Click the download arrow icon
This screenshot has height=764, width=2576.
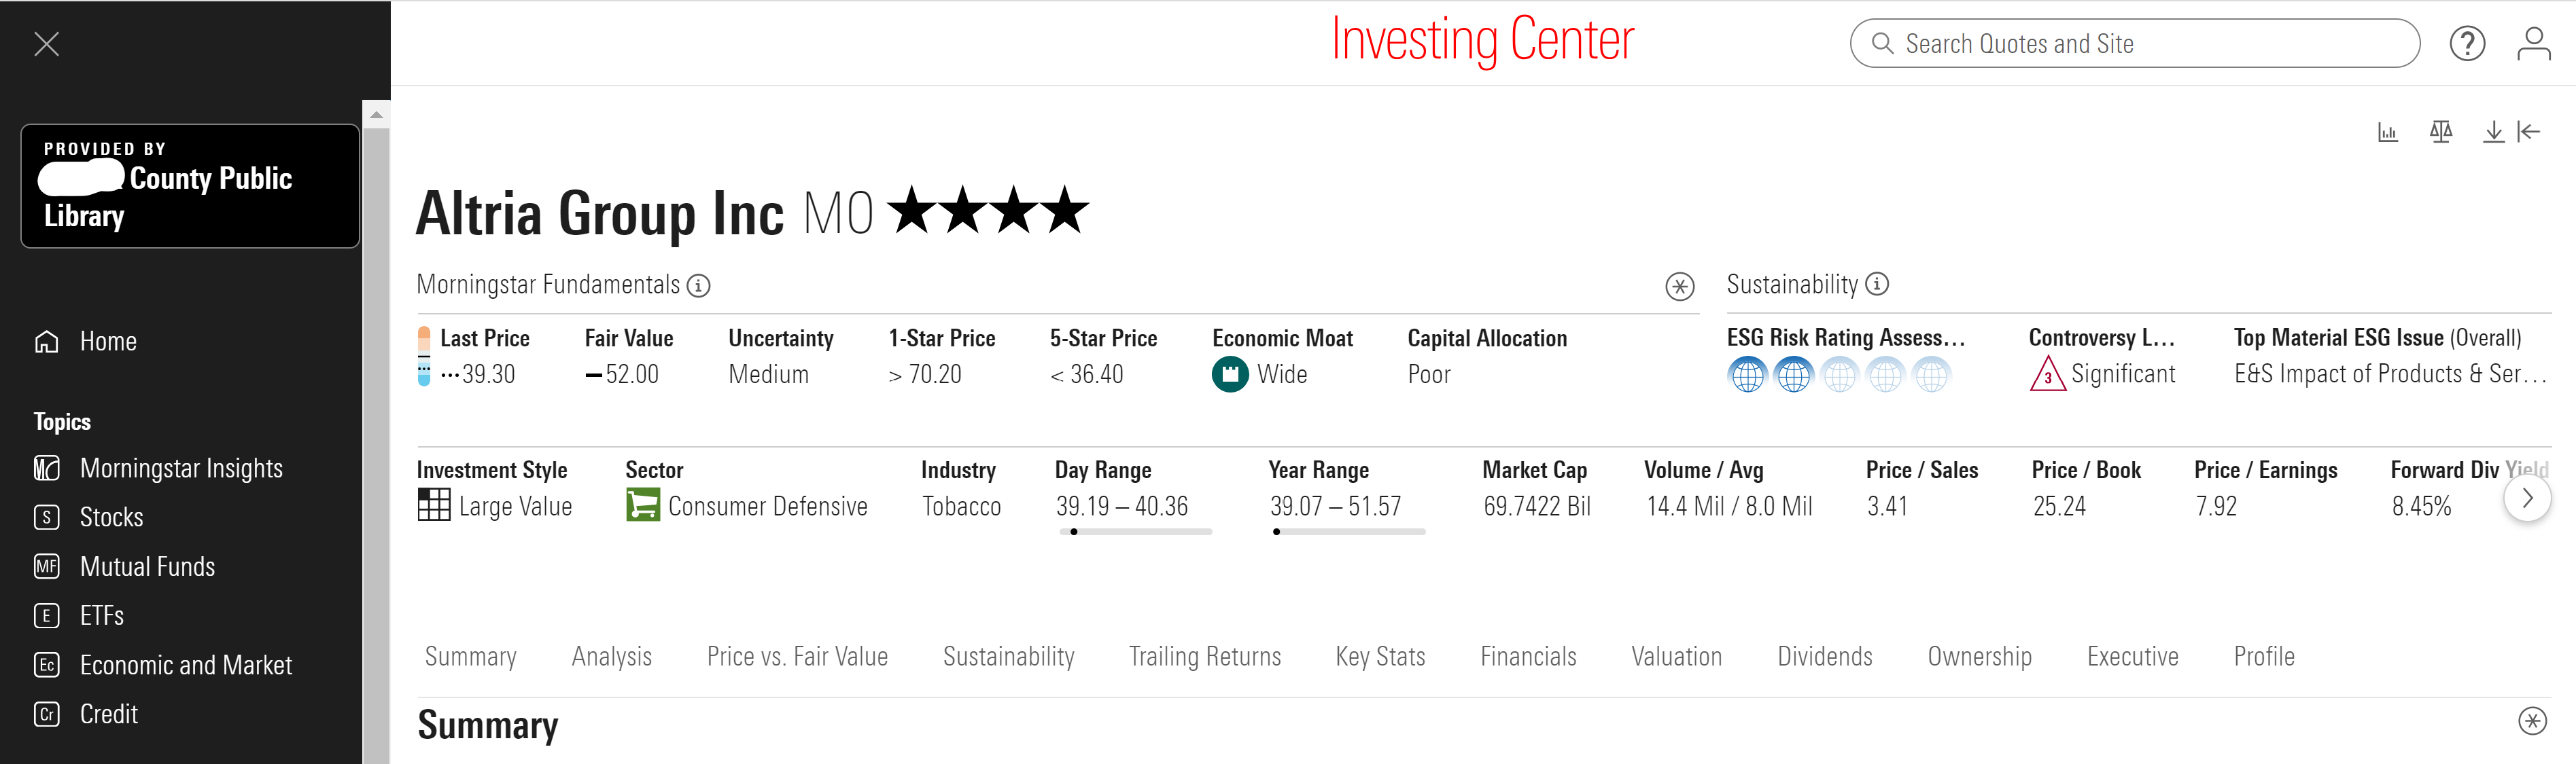click(2493, 132)
